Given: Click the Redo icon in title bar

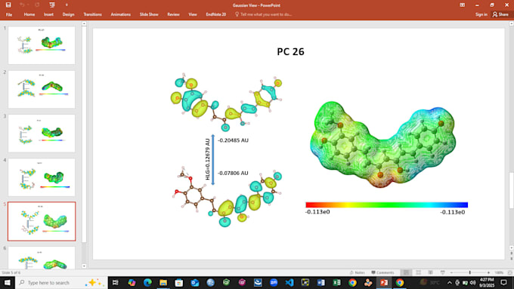Looking at the screenshot, I should pos(37,5).
